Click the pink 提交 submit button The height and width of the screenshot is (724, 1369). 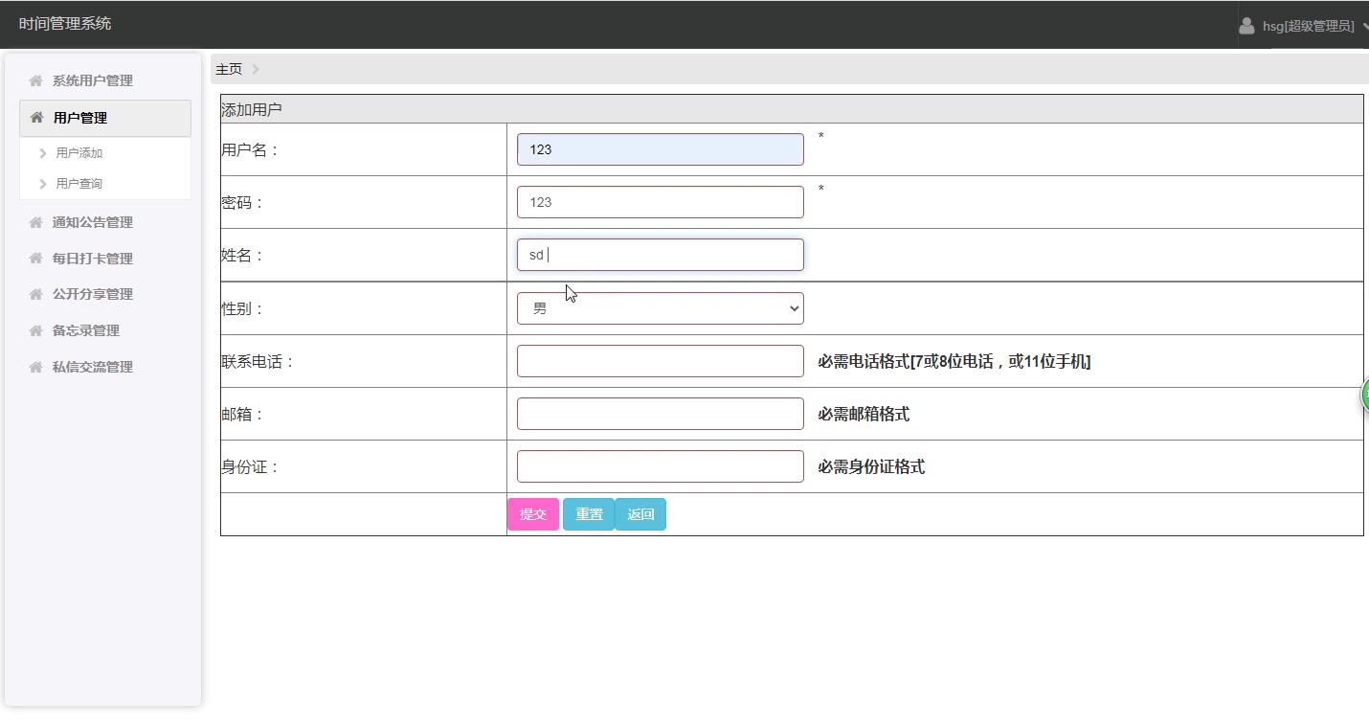[x=533, y=514]
